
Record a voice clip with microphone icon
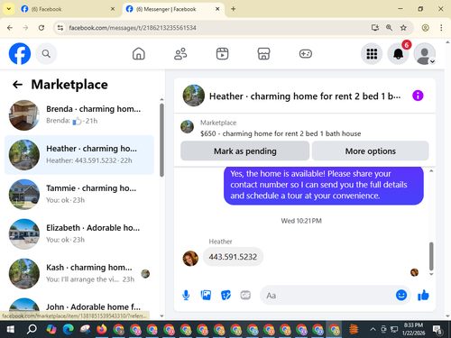click(x=186, y=296)
